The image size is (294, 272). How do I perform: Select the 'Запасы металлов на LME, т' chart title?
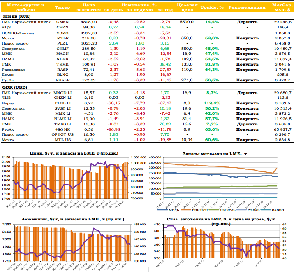[x=215, y=154]
